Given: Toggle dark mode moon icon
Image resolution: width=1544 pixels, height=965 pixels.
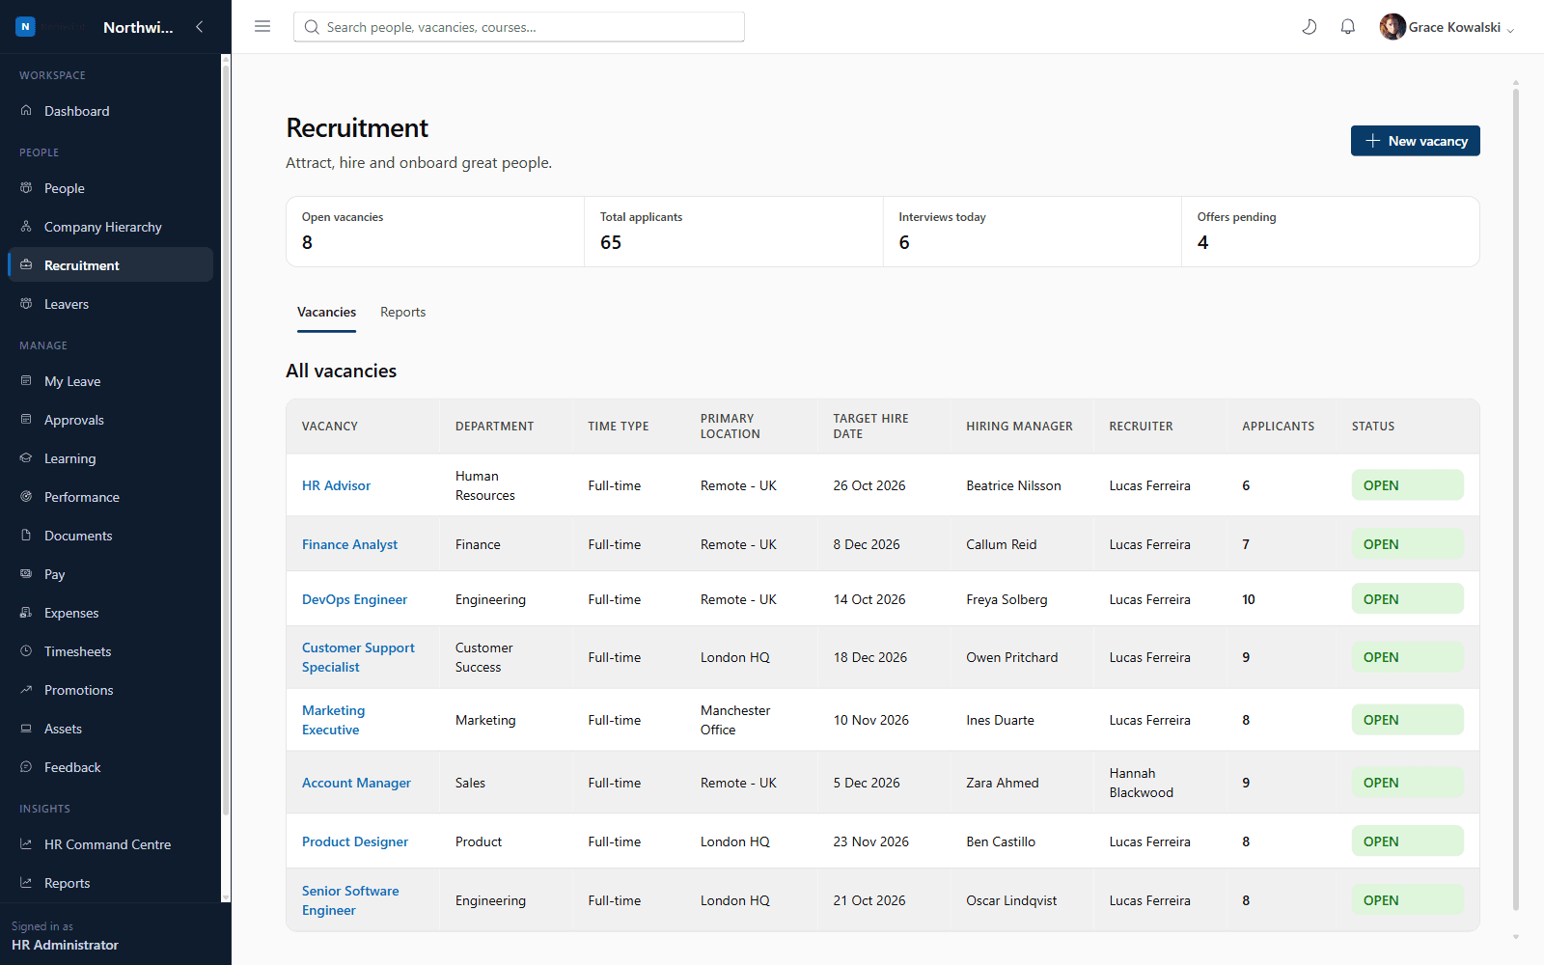Looking at the screenshot, I should pyautogui.click(x=1310, y=27).
